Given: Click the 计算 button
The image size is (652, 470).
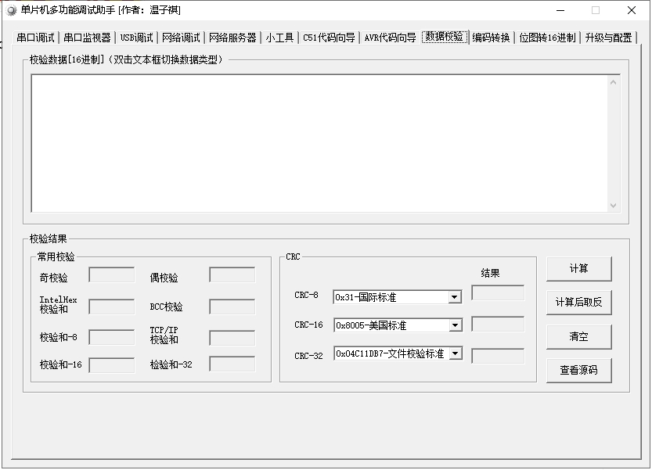Looking at the screenshot, I should click(579, 269).
